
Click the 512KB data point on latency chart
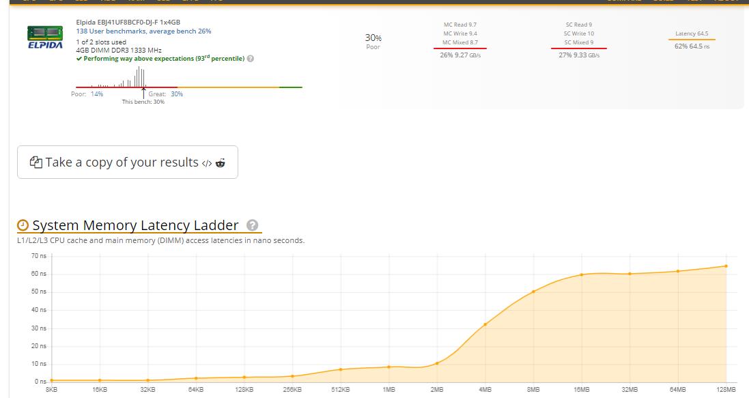[x=341, y=369]
